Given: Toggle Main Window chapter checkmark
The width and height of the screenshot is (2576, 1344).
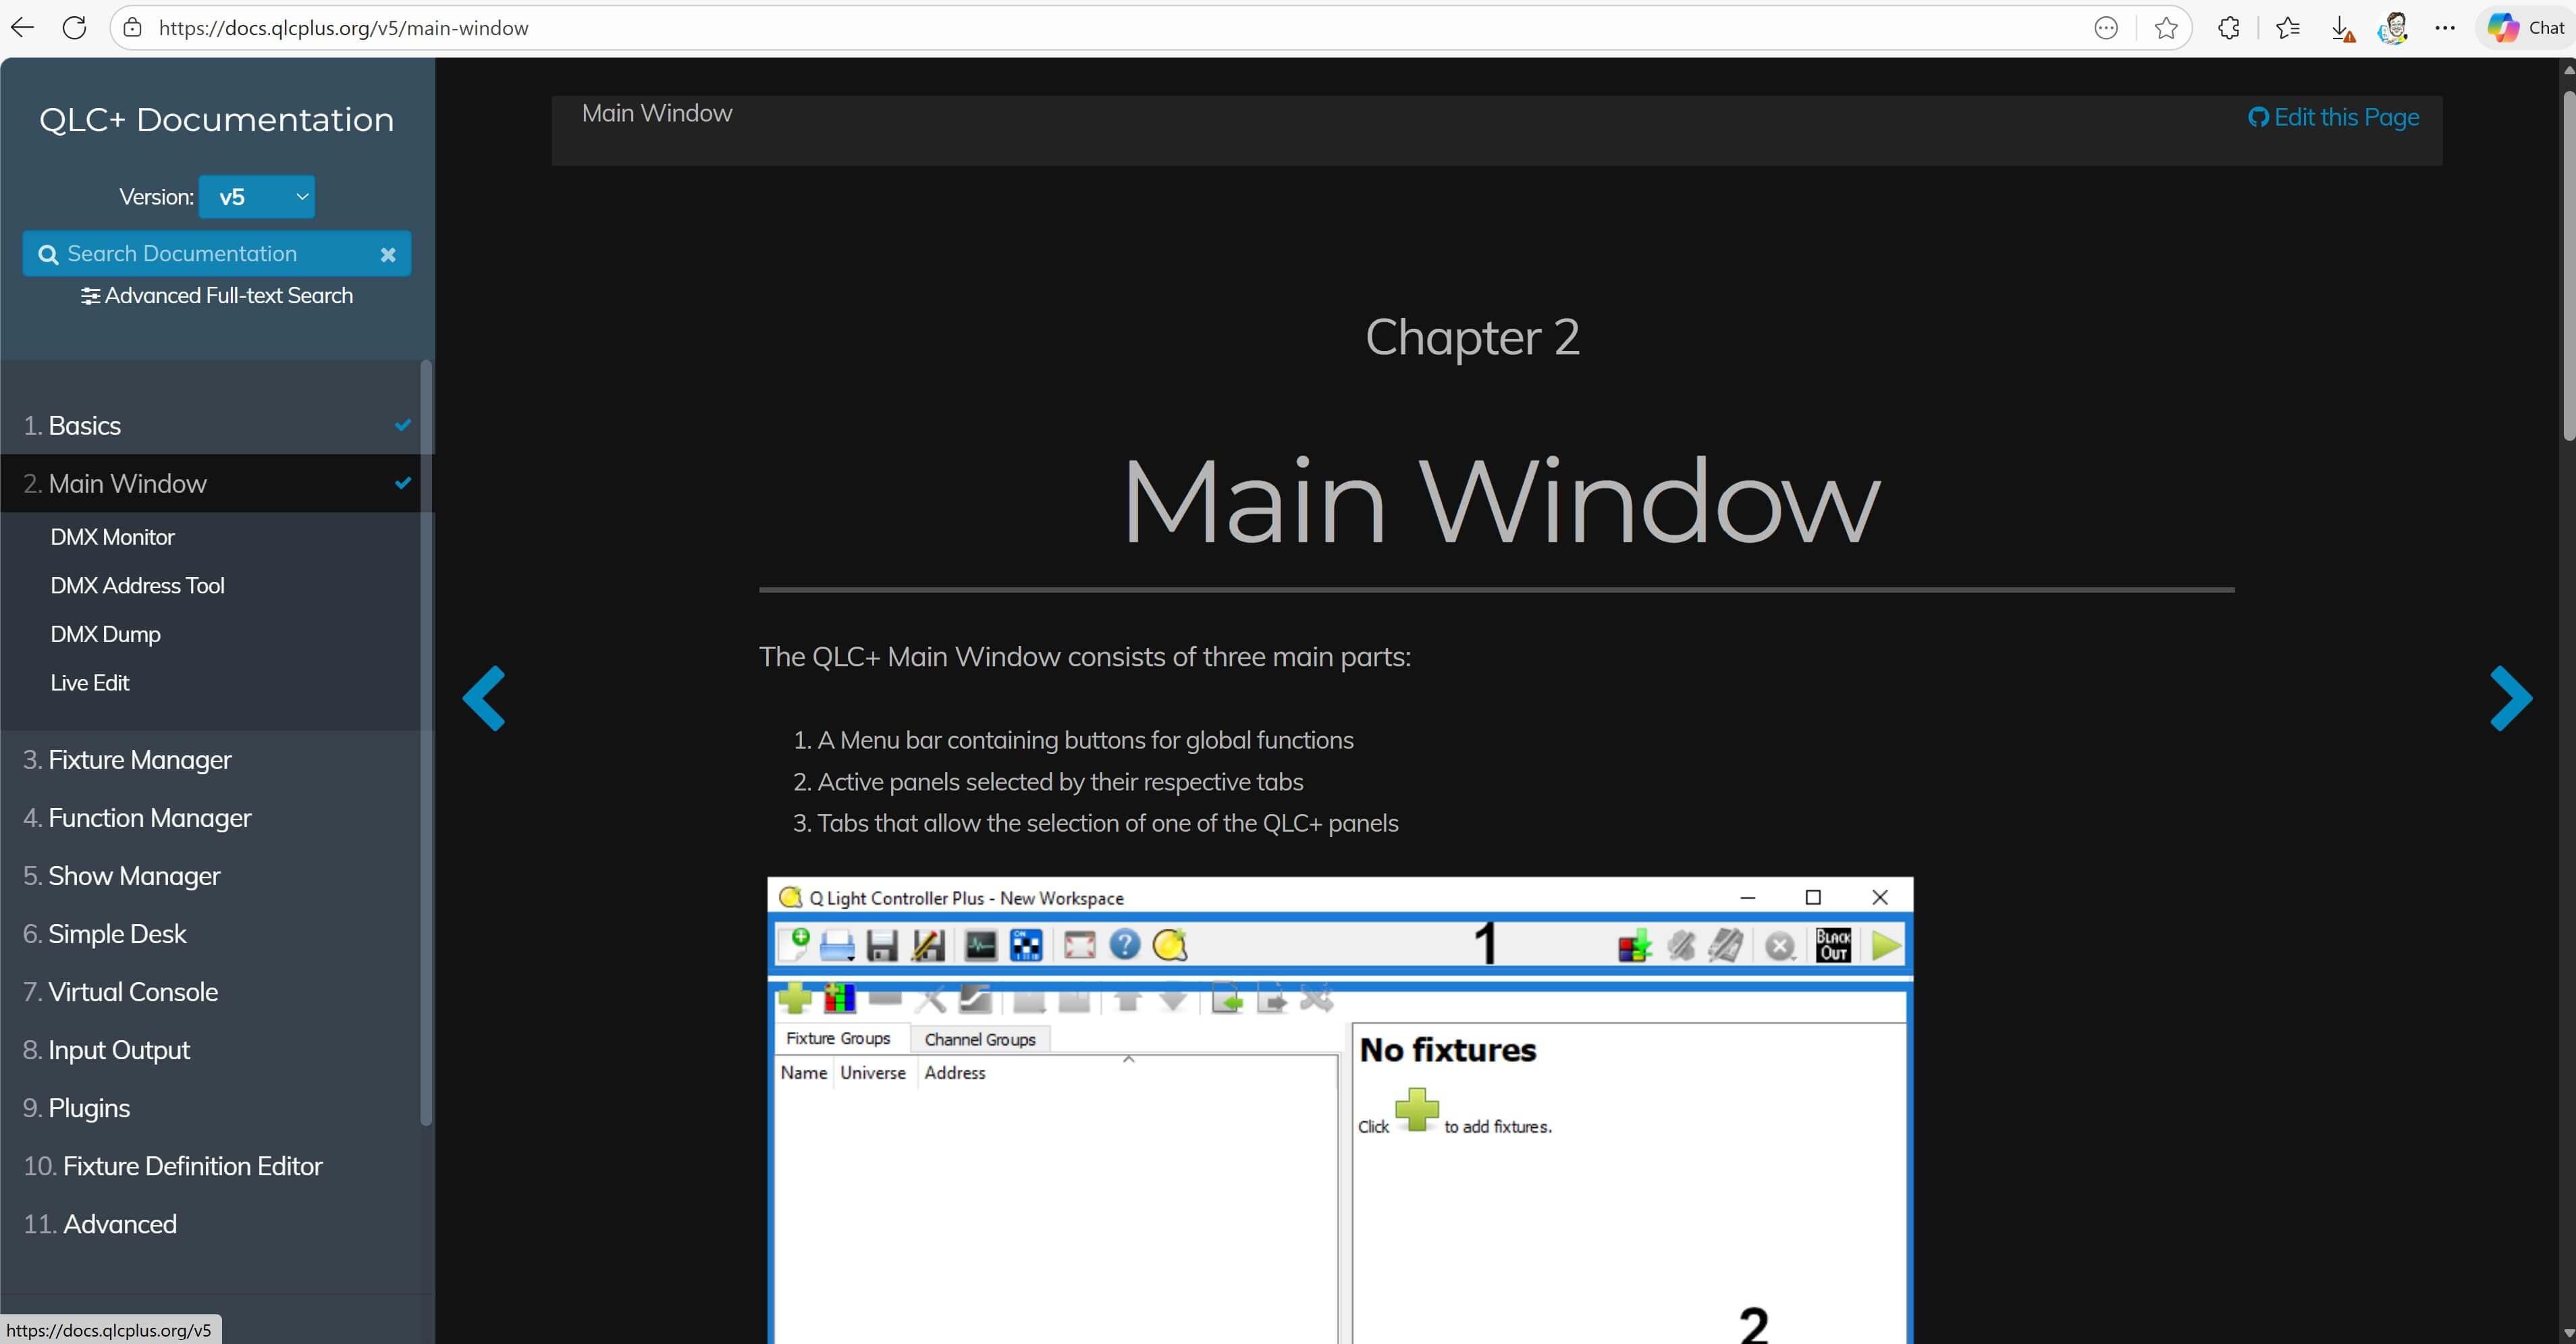Looking at the screenshot, I should (403, 483).
